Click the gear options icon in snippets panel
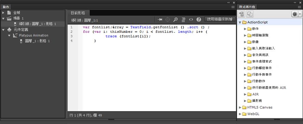The image size is (303, 124). (294, 14)
